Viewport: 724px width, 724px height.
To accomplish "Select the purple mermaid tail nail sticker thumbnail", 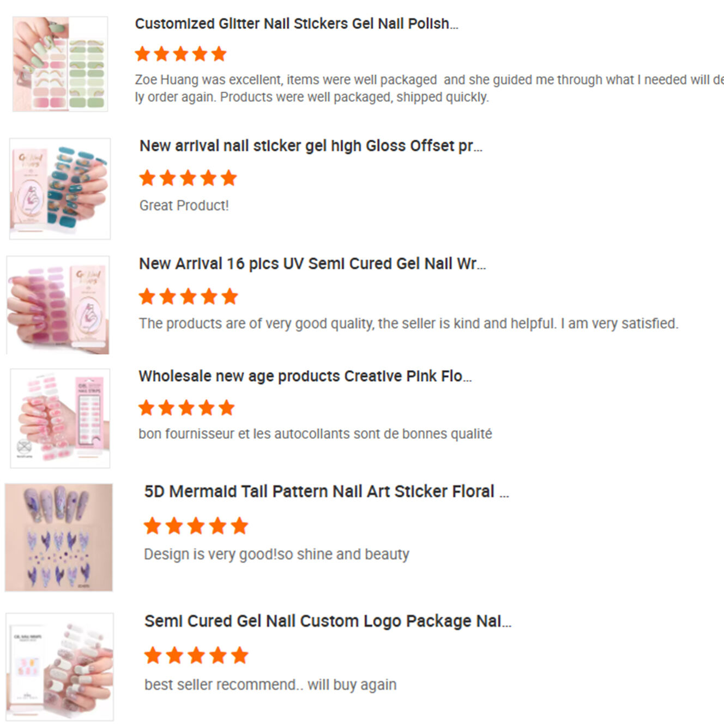I will (59, 537).
